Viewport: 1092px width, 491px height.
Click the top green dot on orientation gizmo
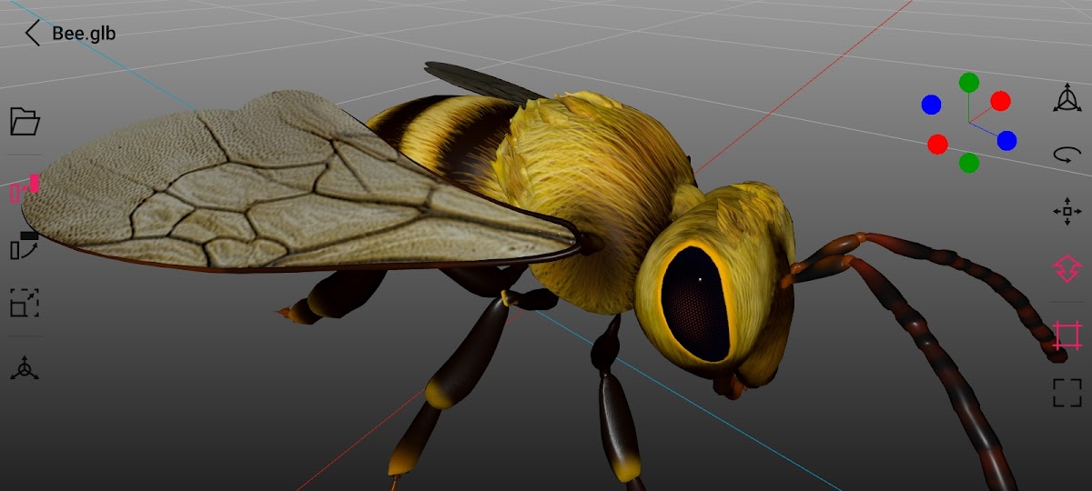pos(969,83)
